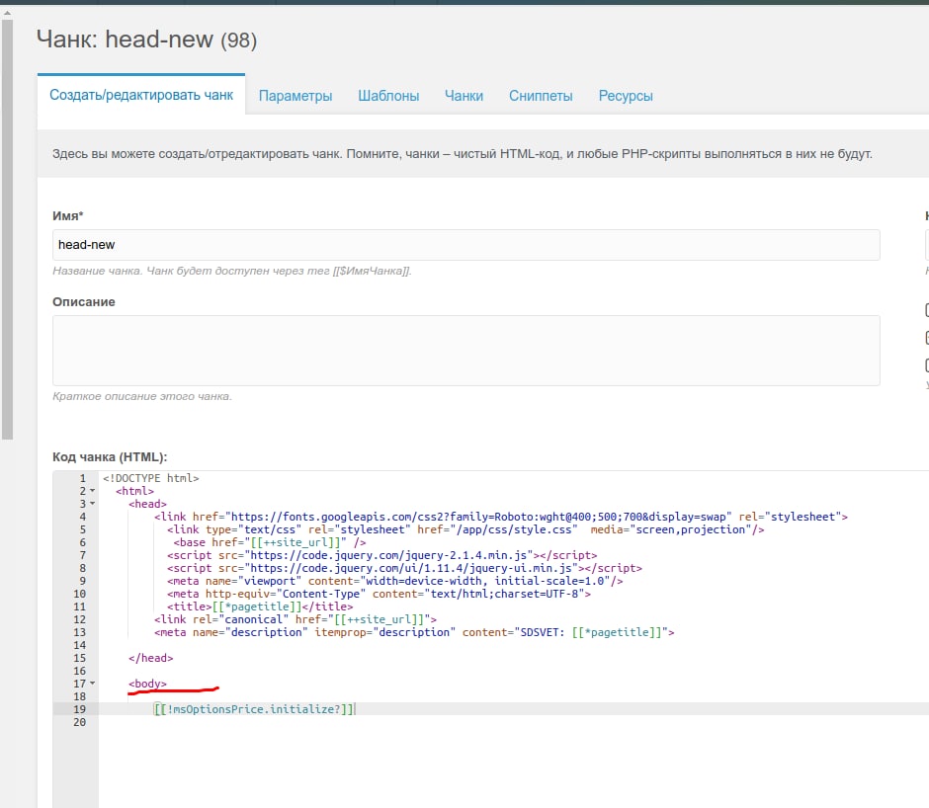The image size is (929, 808).
Task: Click the Чанк: head-new (98) heading
Action: [146, 40]
